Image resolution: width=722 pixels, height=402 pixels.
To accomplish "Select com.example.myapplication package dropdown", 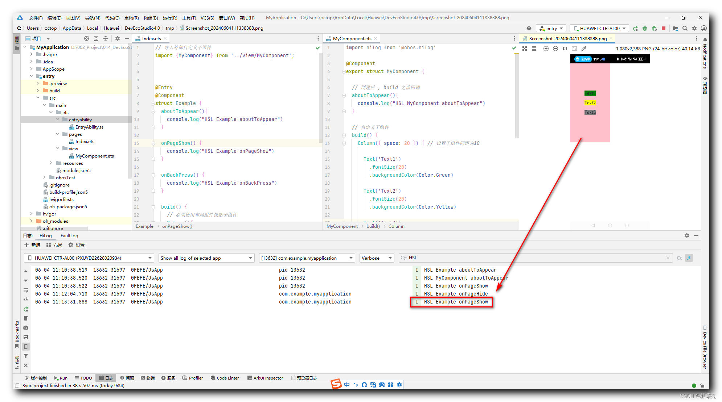I will [x=307, y=258].
